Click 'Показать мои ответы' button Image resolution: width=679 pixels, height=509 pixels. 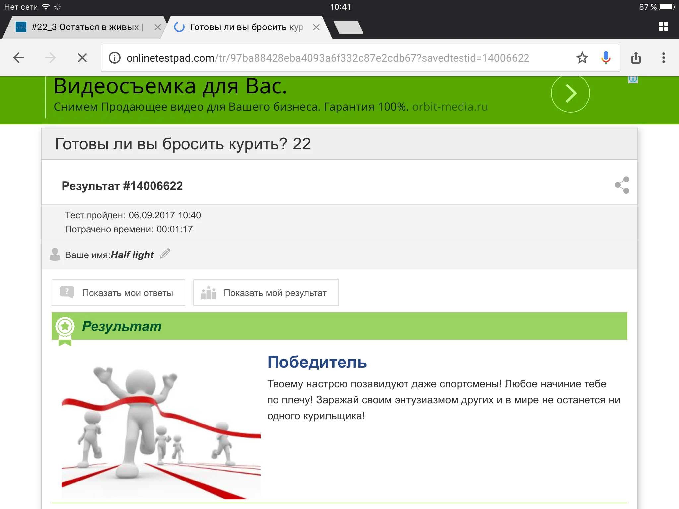click(118, 293)
